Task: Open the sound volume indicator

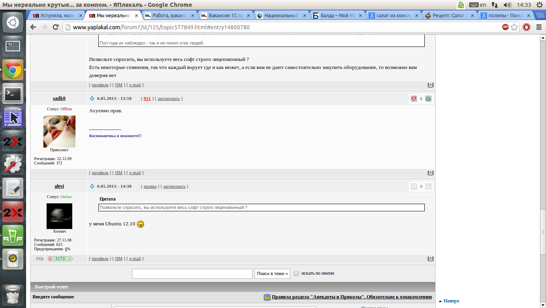Action: 507,5
